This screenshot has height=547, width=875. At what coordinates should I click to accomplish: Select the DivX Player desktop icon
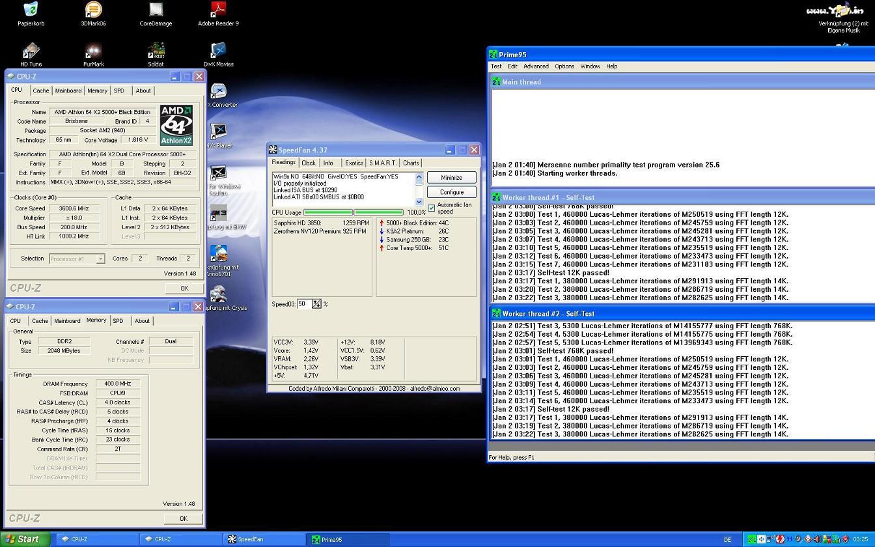tap(218, 132)
